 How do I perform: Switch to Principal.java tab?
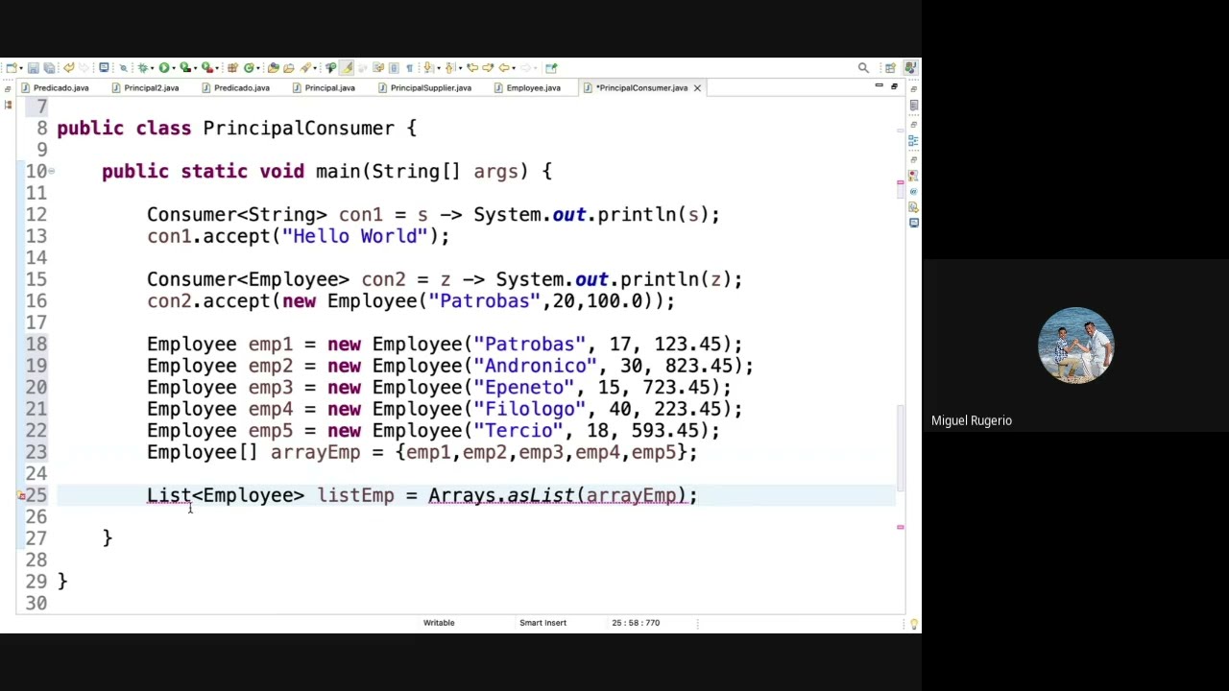323,88
